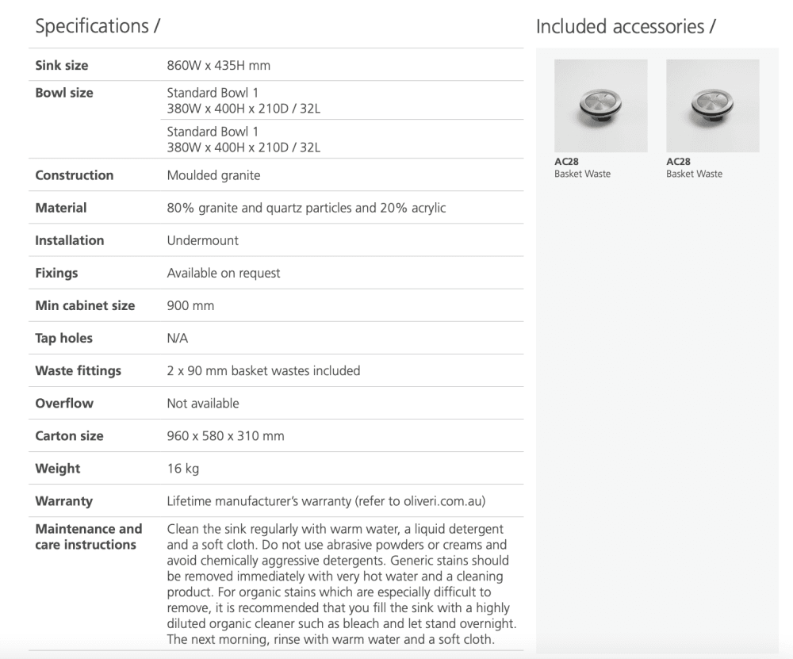793x659 pixels.
Task: Click the 16 kg weight value
Action: [x=182, y=469]
